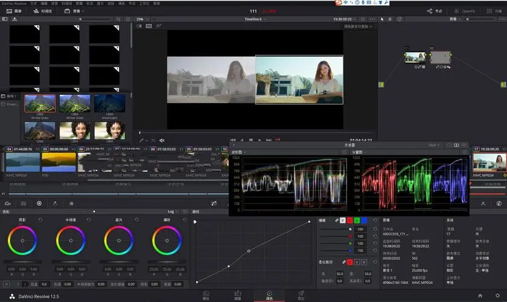
Task: Open the File (文件) menu
Action: coord(34,3)
